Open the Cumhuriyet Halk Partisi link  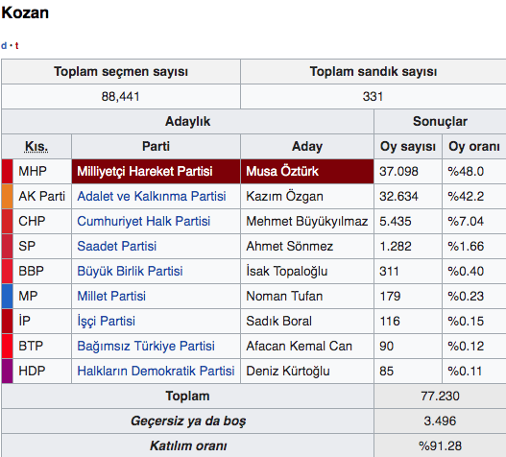(x=144, y=222)
